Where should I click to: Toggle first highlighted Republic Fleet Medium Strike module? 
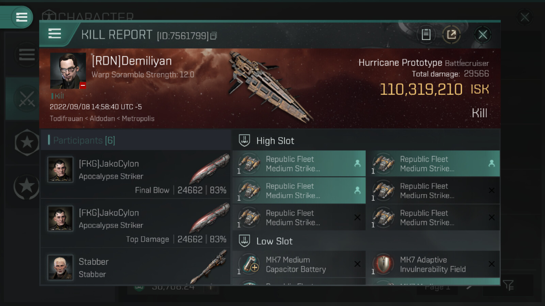(x=299, y=164)
